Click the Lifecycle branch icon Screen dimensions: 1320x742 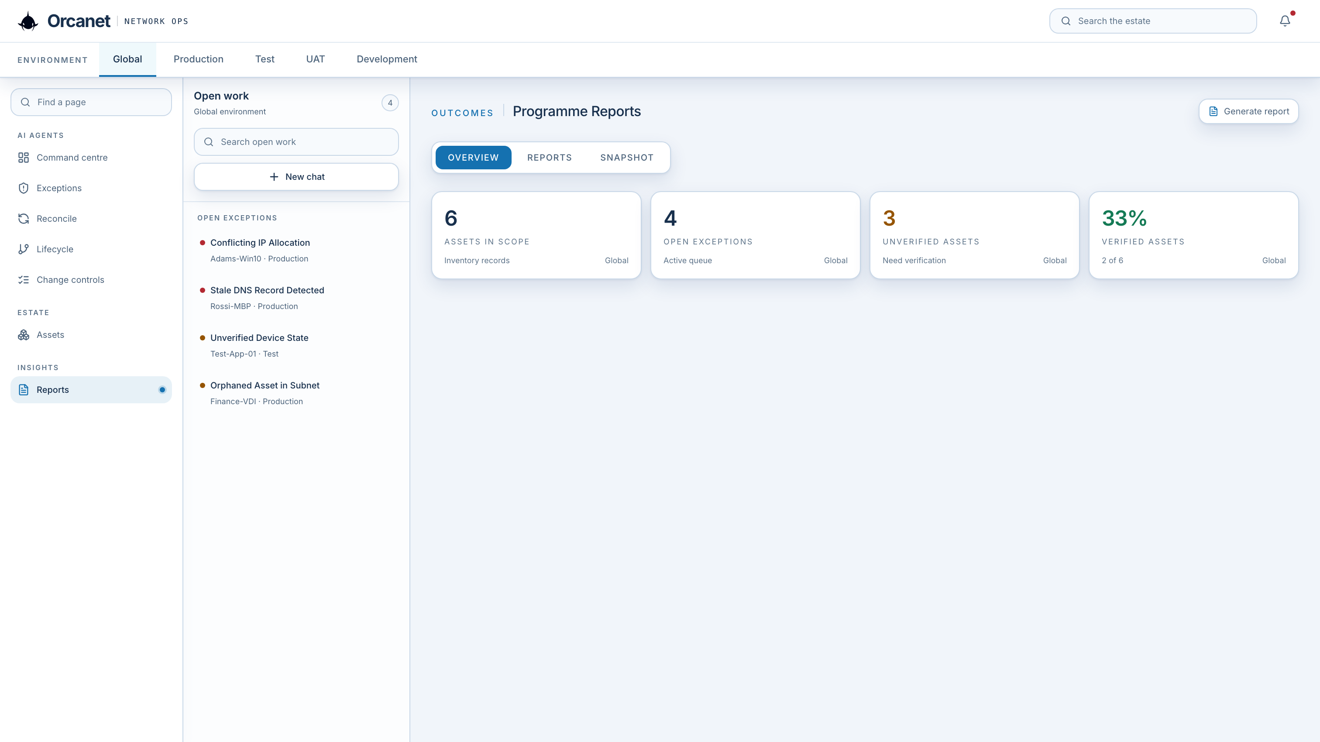[24, 249]
